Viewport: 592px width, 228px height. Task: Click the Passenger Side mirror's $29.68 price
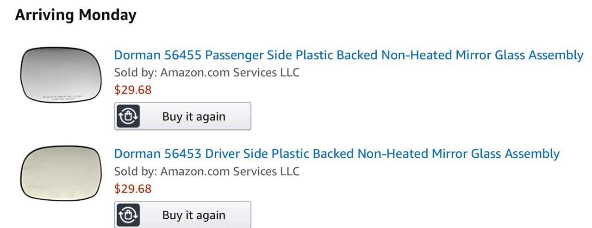pos(133,90)
